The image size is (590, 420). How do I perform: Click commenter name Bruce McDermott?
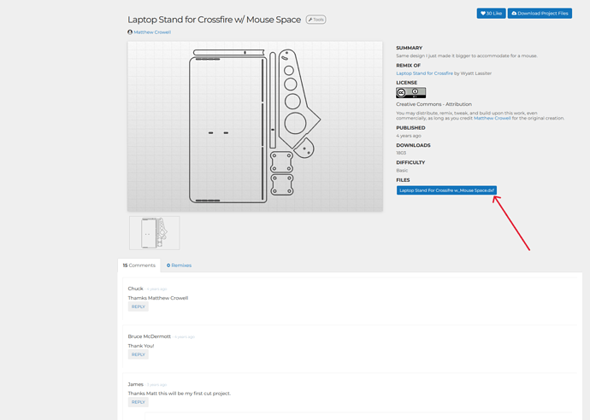[x=150, y=336]
